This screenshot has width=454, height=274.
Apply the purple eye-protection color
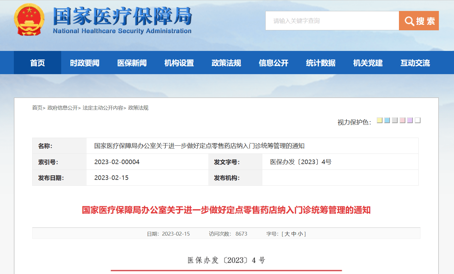[410, 120]
